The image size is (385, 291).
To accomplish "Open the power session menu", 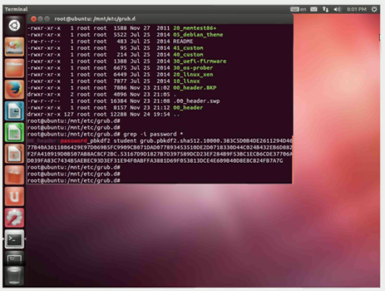I will point(375,10).
